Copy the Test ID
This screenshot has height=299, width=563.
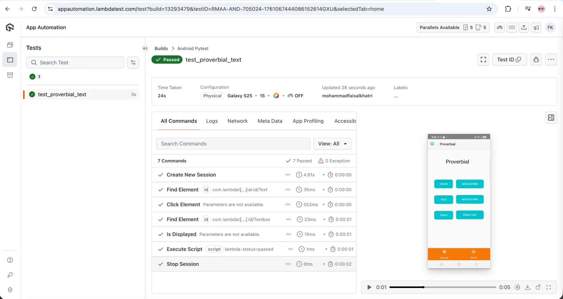coord(519,60)
